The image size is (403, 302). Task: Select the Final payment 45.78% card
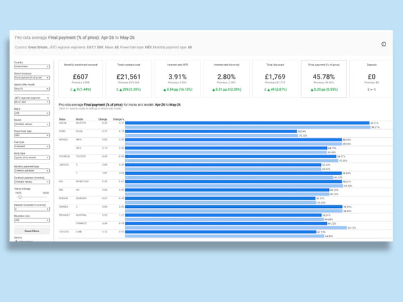324,79
